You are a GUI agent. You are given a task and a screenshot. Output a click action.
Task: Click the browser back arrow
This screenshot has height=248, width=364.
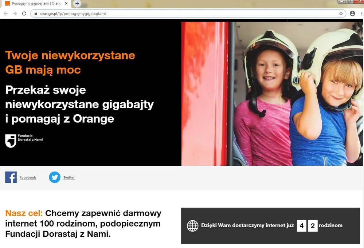tap(6, 13)
